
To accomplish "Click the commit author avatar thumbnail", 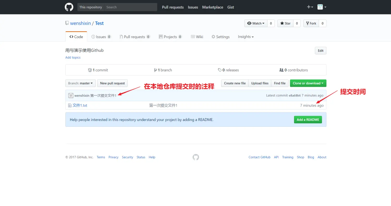I will click(71, 95).
